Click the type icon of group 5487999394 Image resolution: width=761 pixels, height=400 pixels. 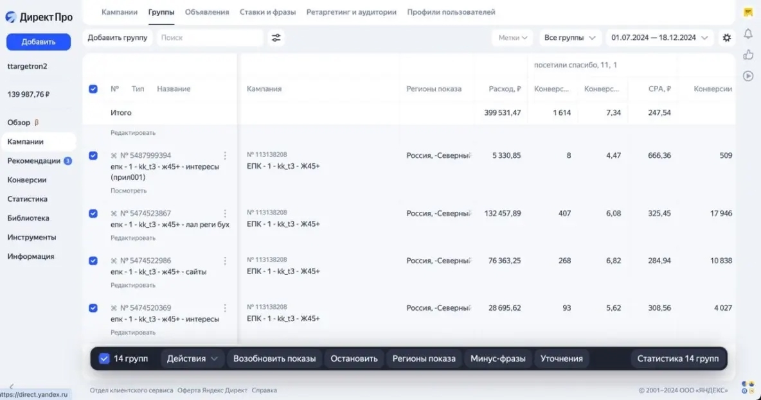(x=114, y=155)
